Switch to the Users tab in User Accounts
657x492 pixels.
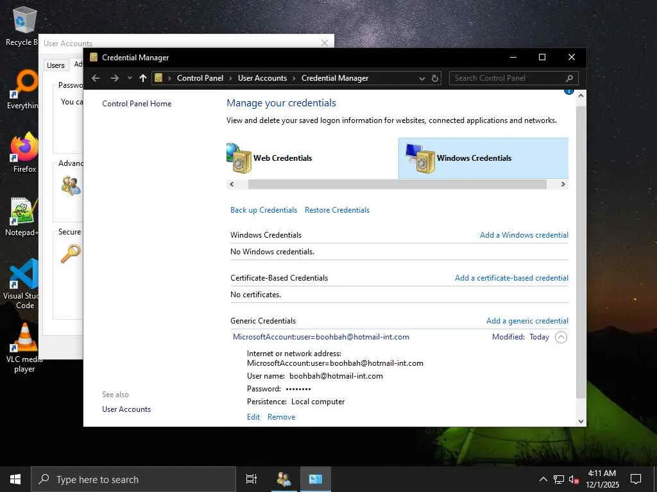pos(56,65)
